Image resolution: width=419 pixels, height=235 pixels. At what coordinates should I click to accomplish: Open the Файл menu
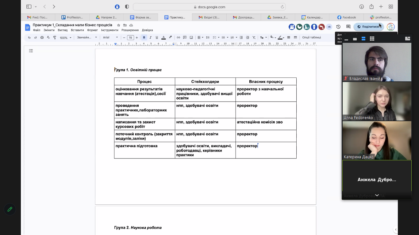click(37, 30)
